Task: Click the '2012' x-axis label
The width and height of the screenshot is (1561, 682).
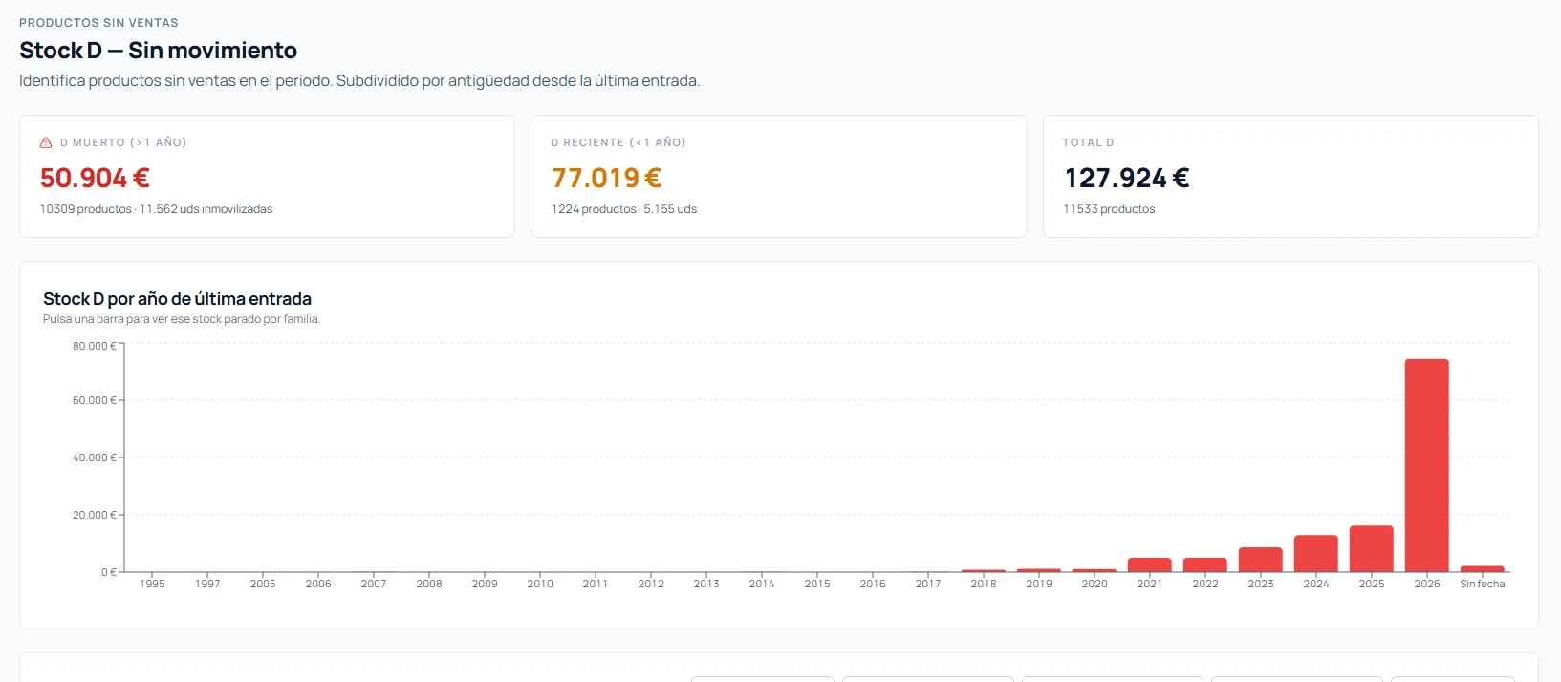Action: 651,584
